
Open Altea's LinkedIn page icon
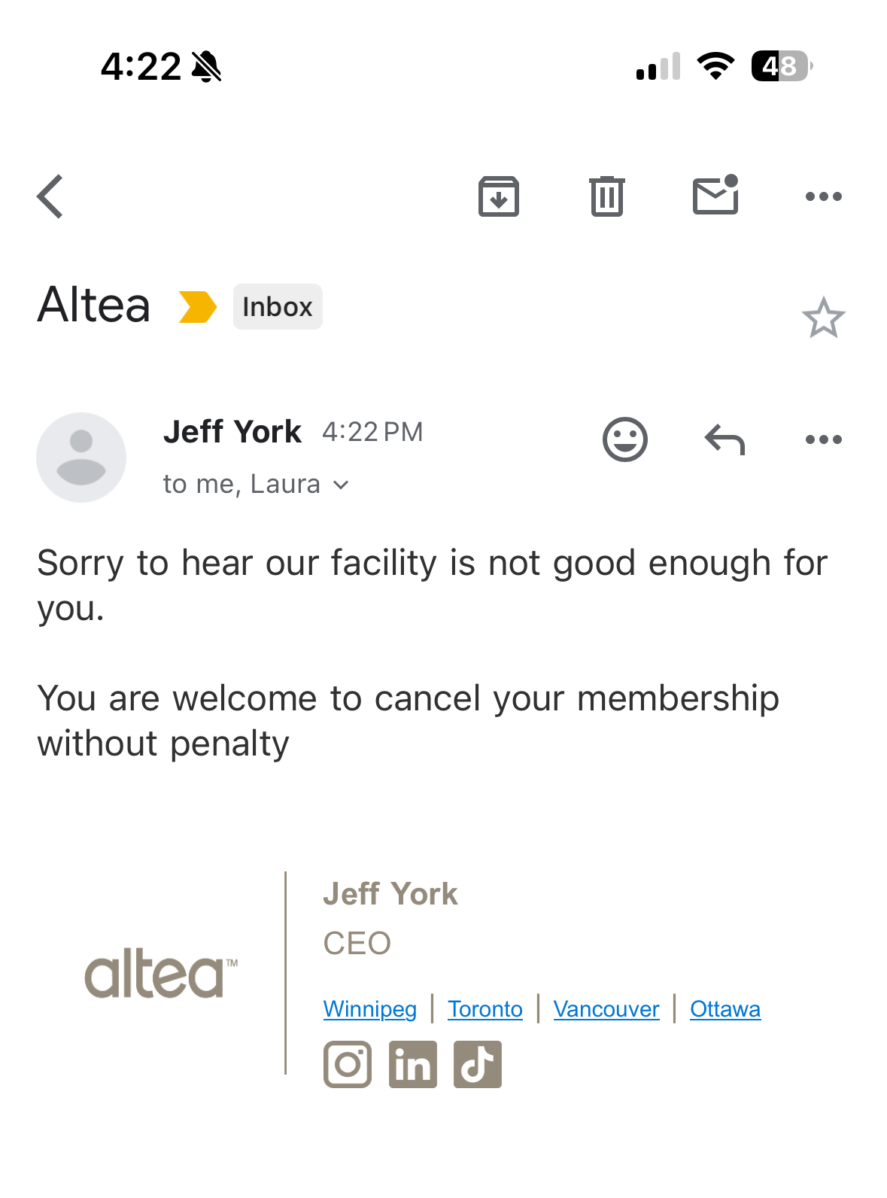coord(412,1064)
